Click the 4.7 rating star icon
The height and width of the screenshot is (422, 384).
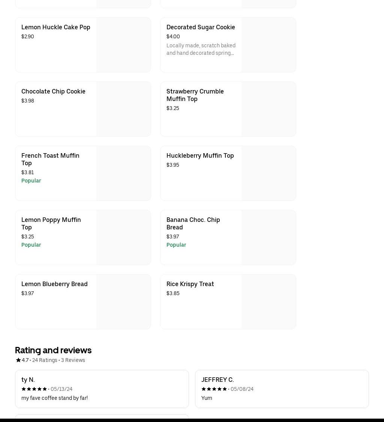pyautogui.click(x=18, y=360)
